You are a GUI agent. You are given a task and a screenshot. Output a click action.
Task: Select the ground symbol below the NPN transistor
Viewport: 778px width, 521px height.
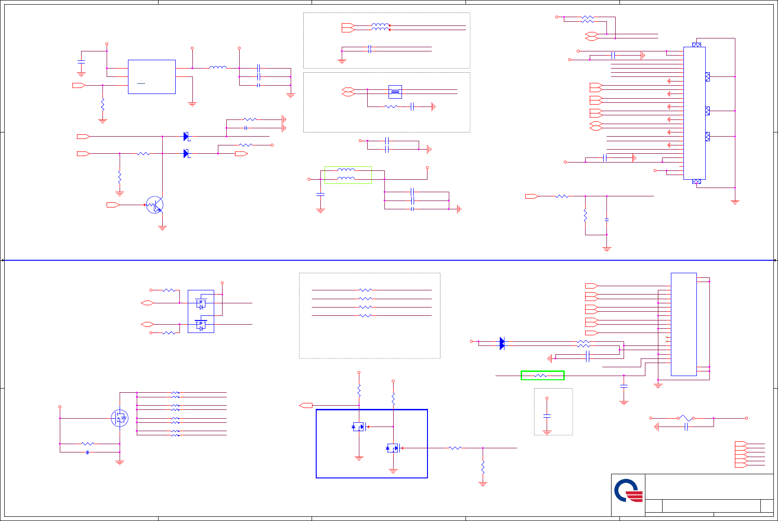[x=162, y=228]
